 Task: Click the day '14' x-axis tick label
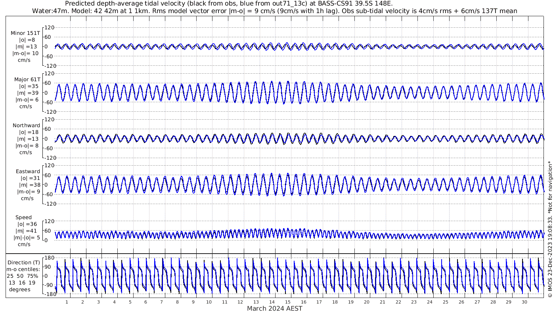(x=272, y=302)
